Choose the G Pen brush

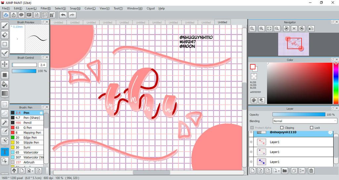click(27, 127)
